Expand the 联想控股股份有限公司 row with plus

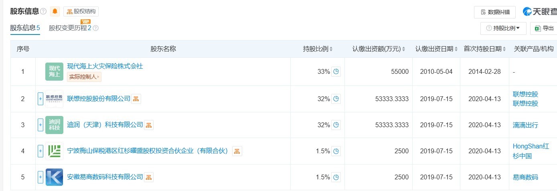click(40, 99)
